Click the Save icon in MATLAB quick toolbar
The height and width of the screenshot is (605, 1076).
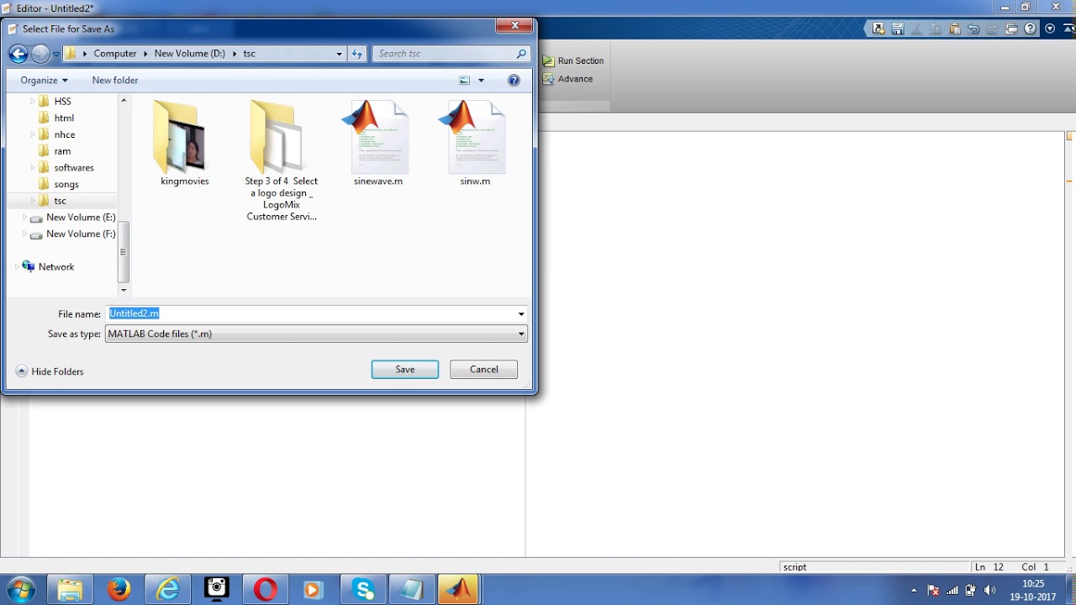898,29
